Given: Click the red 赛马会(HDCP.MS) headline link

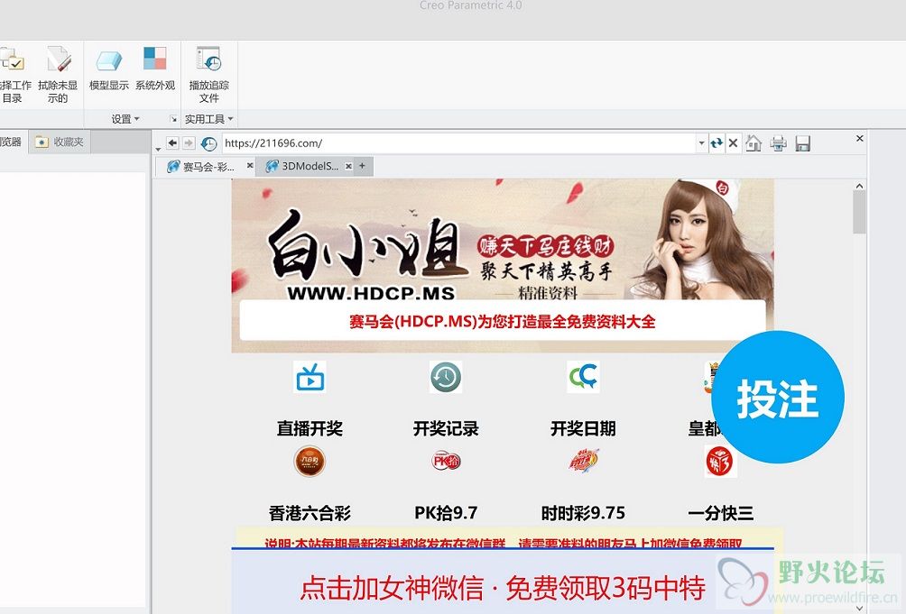Looking at the screenshot, I should click(502, 322).
